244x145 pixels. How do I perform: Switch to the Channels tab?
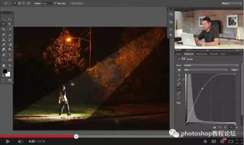pos(214,54)
